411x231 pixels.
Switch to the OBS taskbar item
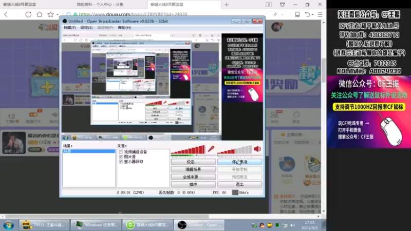[x=199, y=225]
